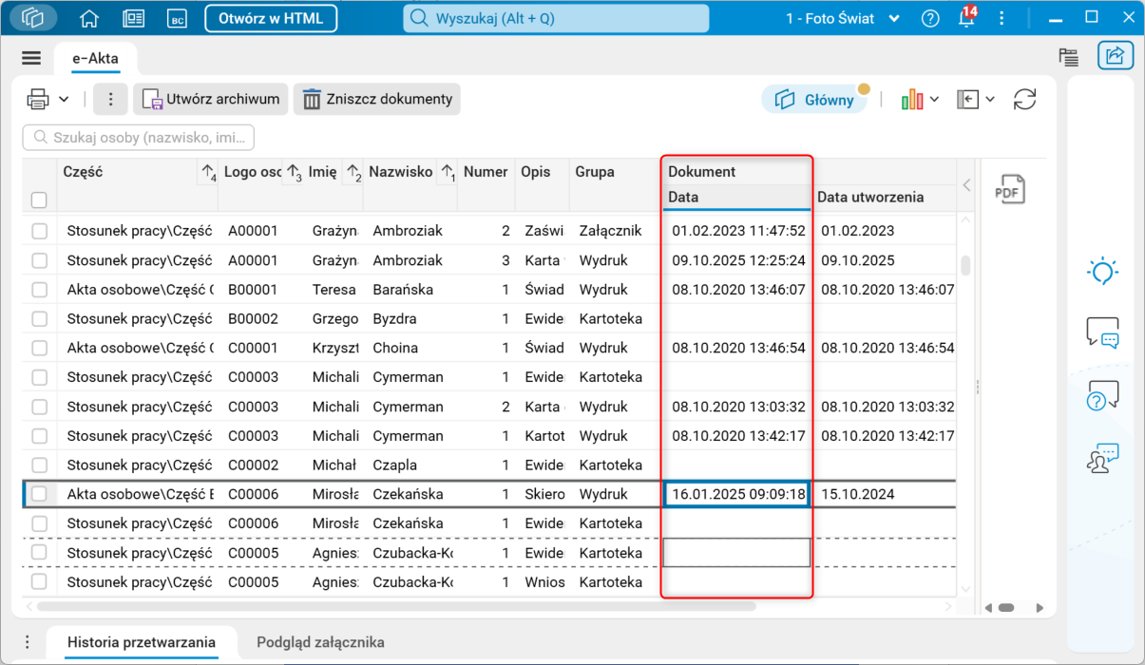The image size is (1145, 665).
Task: Select the cell 16.01.2025 09:09:18
Action: click(x=736, y=494)
